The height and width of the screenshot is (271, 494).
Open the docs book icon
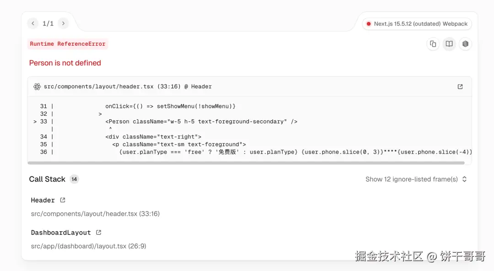click(x=449, y=44)
